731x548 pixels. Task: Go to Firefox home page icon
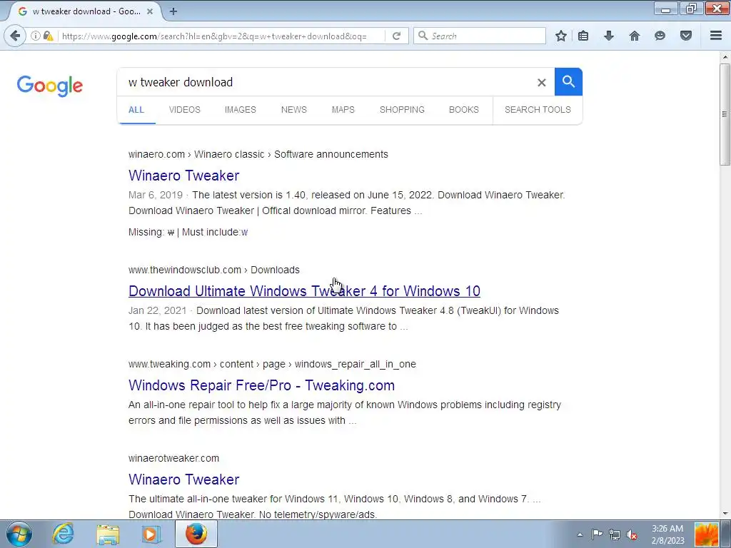click(635, 36)
